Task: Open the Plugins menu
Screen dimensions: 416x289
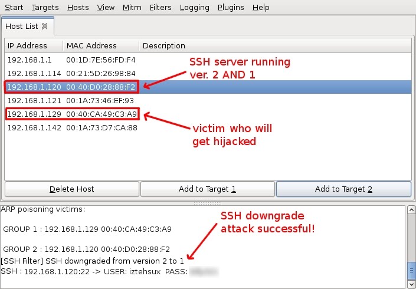Action: (x=230, y=8)
